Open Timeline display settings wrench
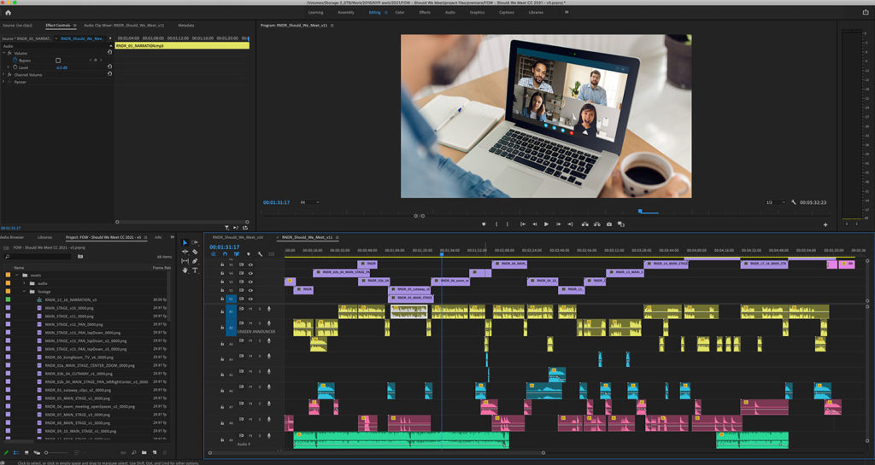Screen dimensions: 875x465 tap(260, 254)
